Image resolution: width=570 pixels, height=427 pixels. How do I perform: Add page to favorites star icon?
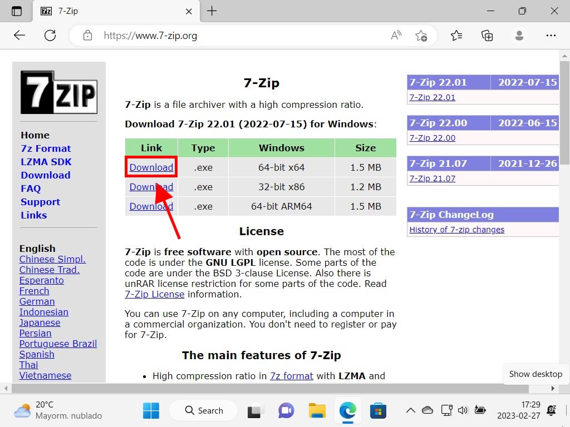(421, 36)
